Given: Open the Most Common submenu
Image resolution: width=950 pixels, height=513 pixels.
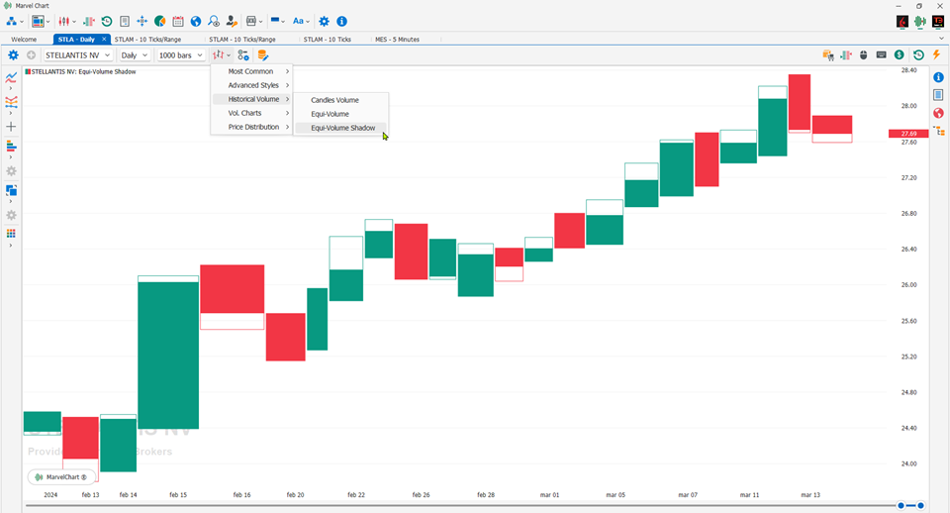Looking at the screenshot, I should (x=251, y=71).
